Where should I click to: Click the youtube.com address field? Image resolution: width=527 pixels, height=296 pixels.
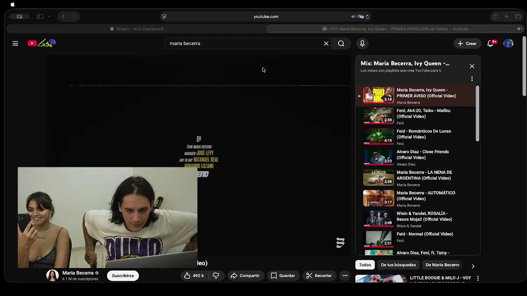click(x=266, y=16)
